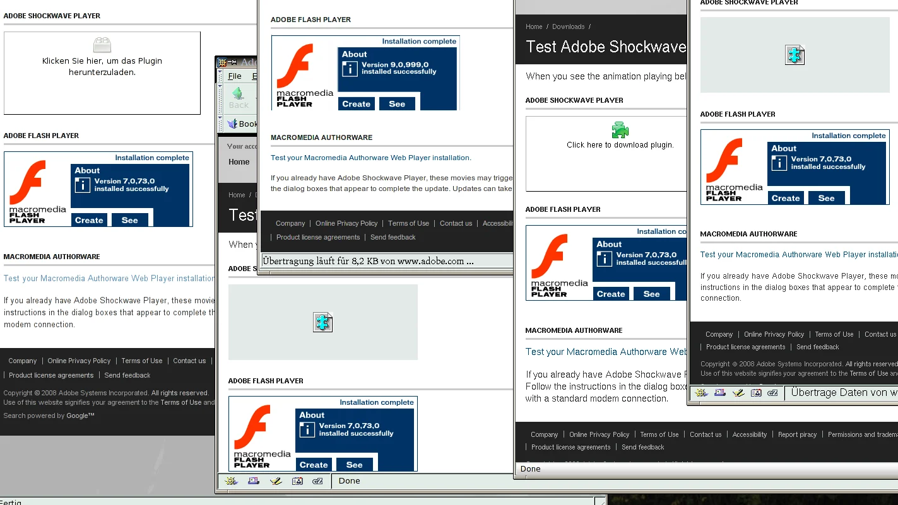Click brick plugin icon above 'Klicken Sie hier'
This screenshot has height=505, width=898.
point(102,45)
